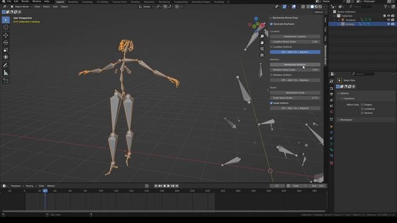Jump to timeline end frame
Viewport: 397px width, 223px height.
pyautogui.click(x=177, y=186)
